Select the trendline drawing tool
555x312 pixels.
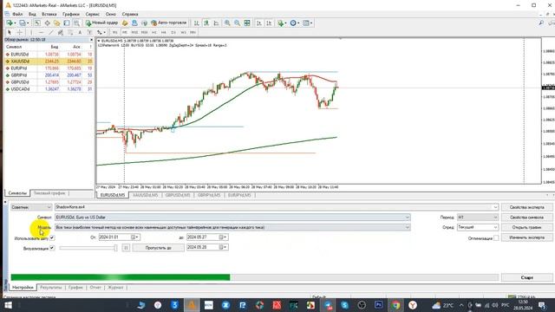(50, 32)
